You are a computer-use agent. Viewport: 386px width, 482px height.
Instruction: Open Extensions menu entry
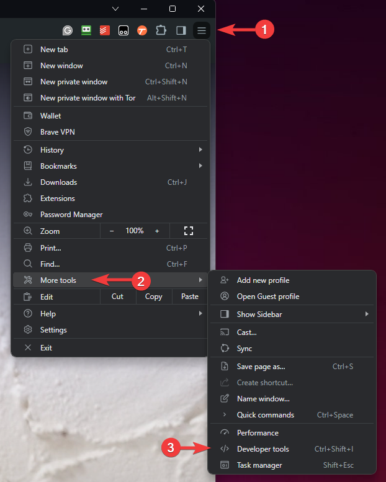pyautogui.click(x=110, y=199)
